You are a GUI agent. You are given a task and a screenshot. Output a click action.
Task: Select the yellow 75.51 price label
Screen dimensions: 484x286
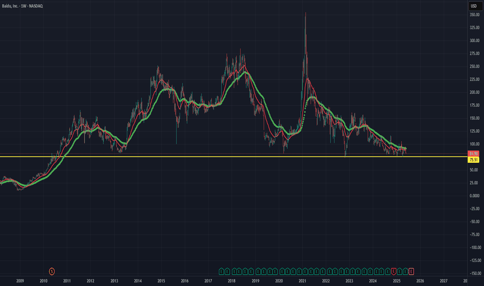tap(474, 160)
